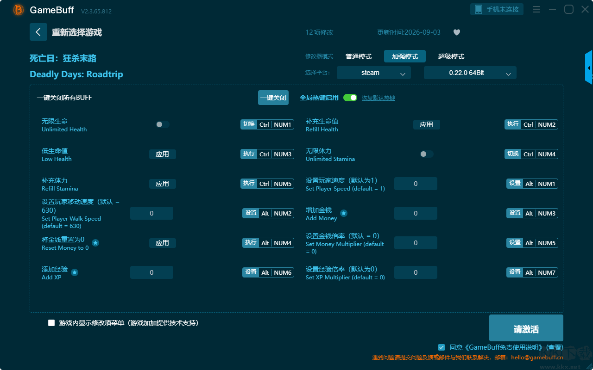Click the Set Money Multiplier label text
Image resolution: width=593 pixels, height=370 pixels.
pos(345,247)
